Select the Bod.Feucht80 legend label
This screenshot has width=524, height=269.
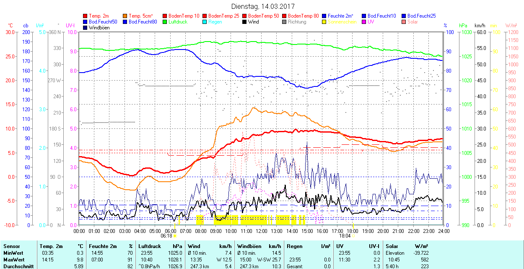(143, 21)
